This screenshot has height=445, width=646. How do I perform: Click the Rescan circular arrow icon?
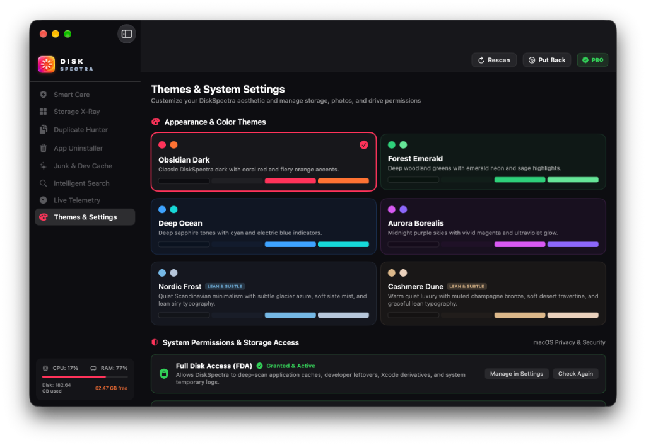click(x=481, y=60)
